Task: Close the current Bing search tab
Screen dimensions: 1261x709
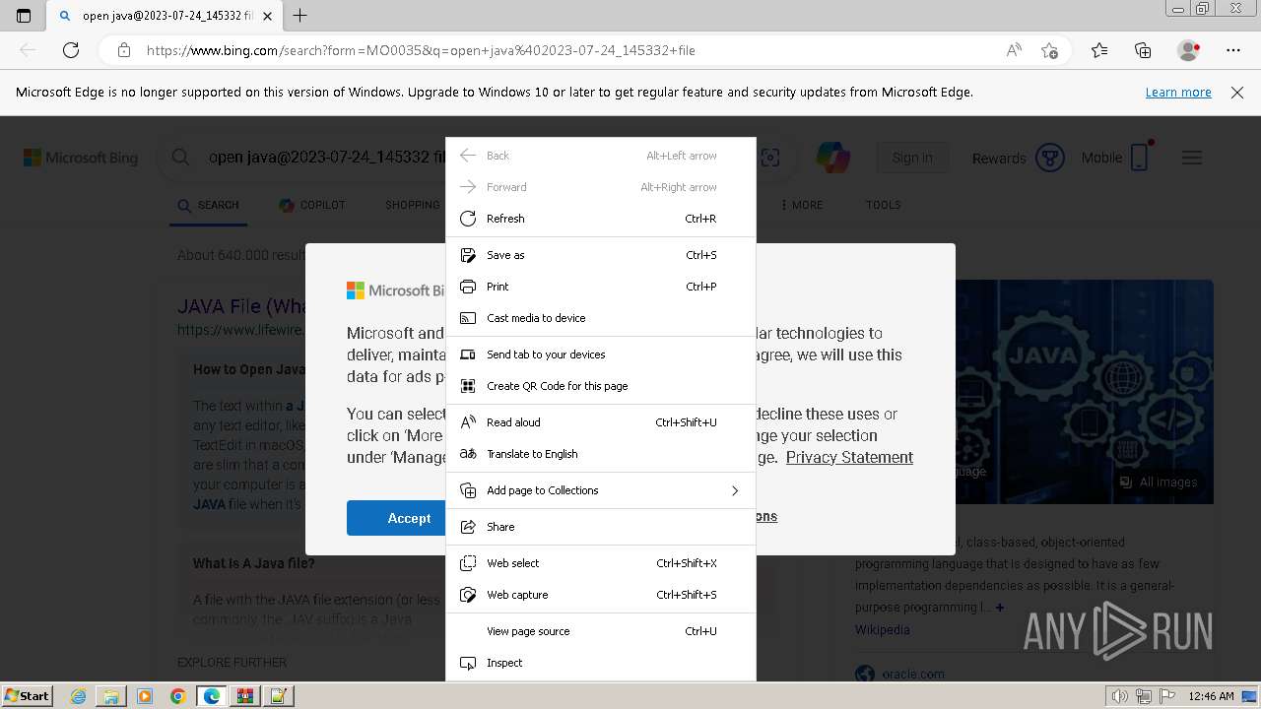Action: coord(269,16)
